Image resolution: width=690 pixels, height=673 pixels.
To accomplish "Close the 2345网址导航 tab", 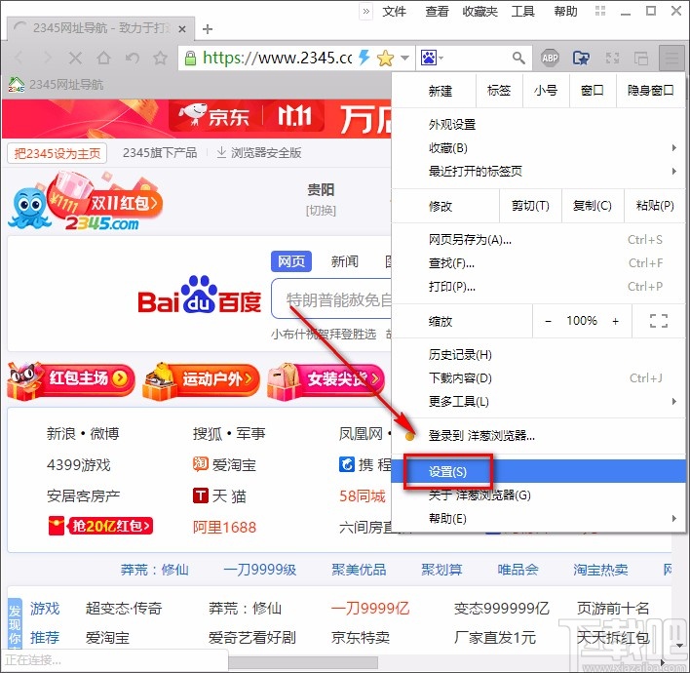I will pyautogui.click(x=181, y=29).
